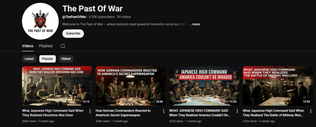Subscribe to The Past Of War
Viewport: 316px width, 127px height.
[73, 33]
